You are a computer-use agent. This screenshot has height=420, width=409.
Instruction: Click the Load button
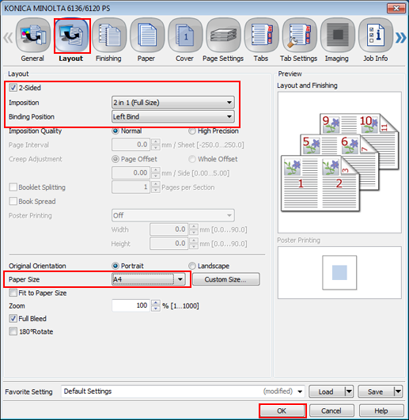(327, 392)
